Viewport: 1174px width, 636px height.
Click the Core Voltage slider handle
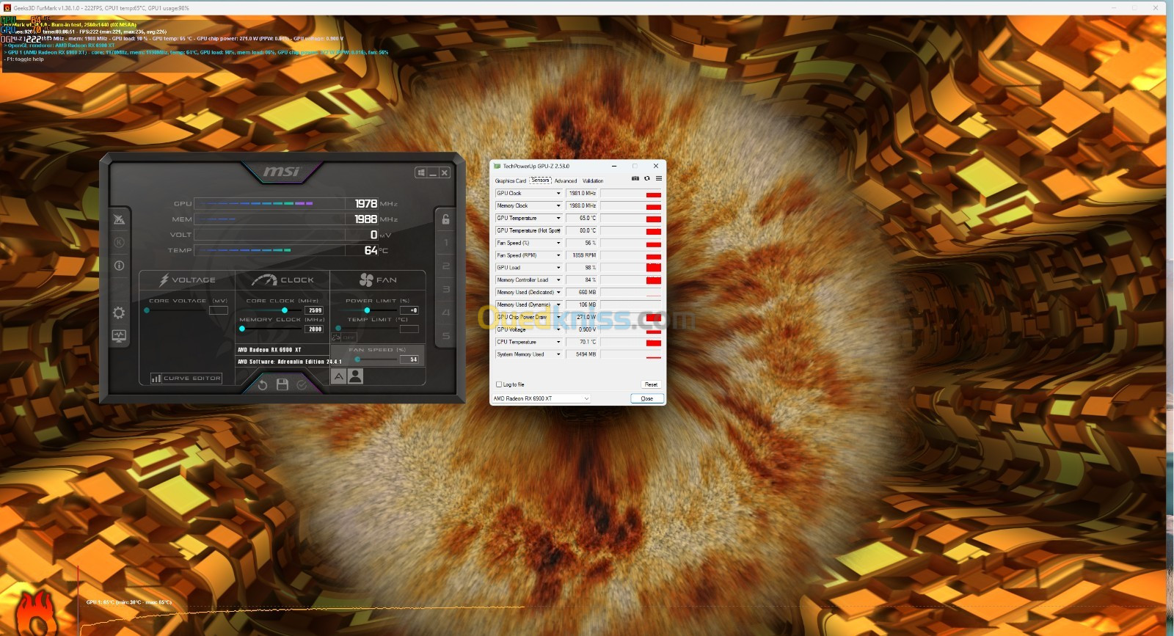pos(147,310)
